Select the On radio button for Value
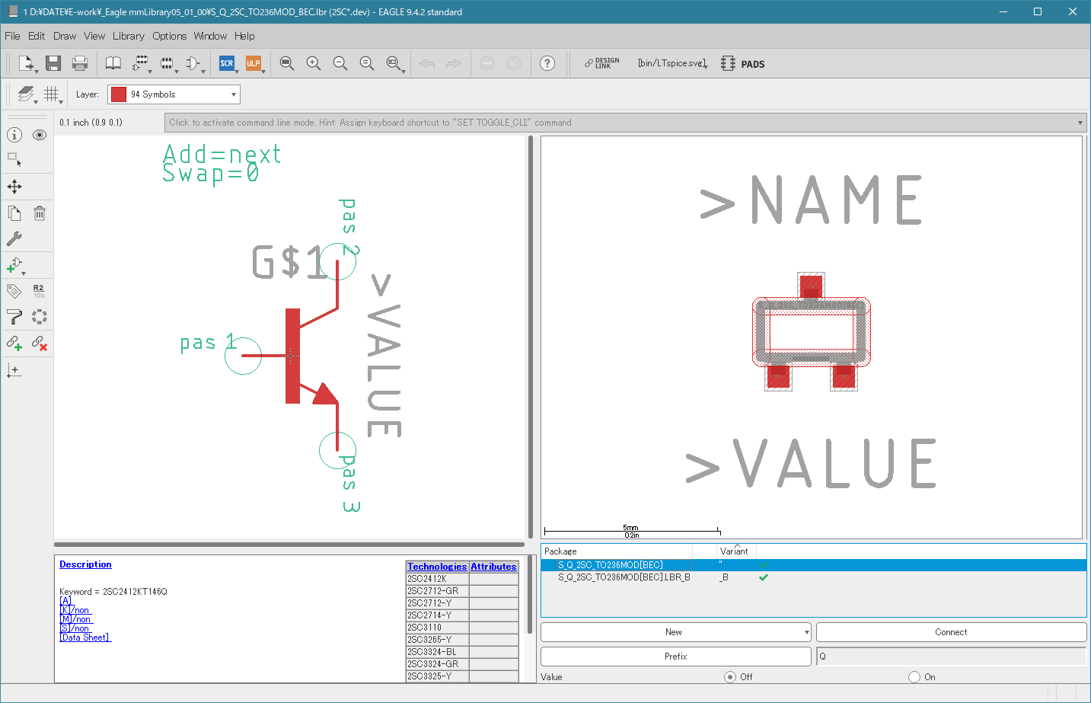1091x703 pixels. coord(914,677)
